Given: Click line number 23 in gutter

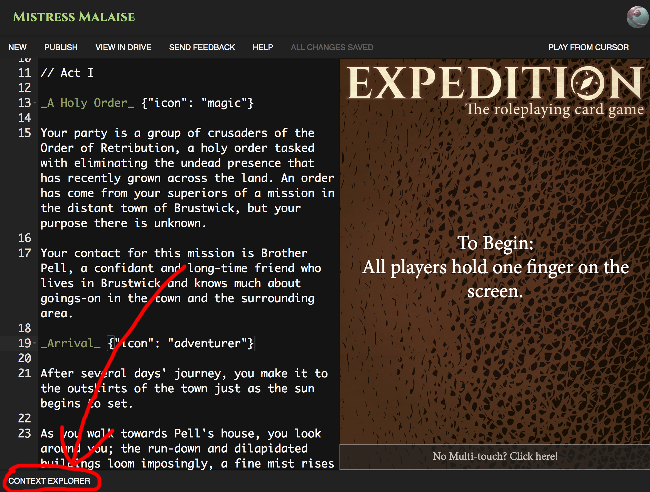Looking at the screenshot, I should pos(24,434).
